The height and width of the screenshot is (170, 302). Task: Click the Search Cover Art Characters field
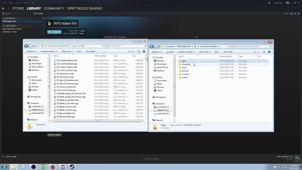[254, 46]
